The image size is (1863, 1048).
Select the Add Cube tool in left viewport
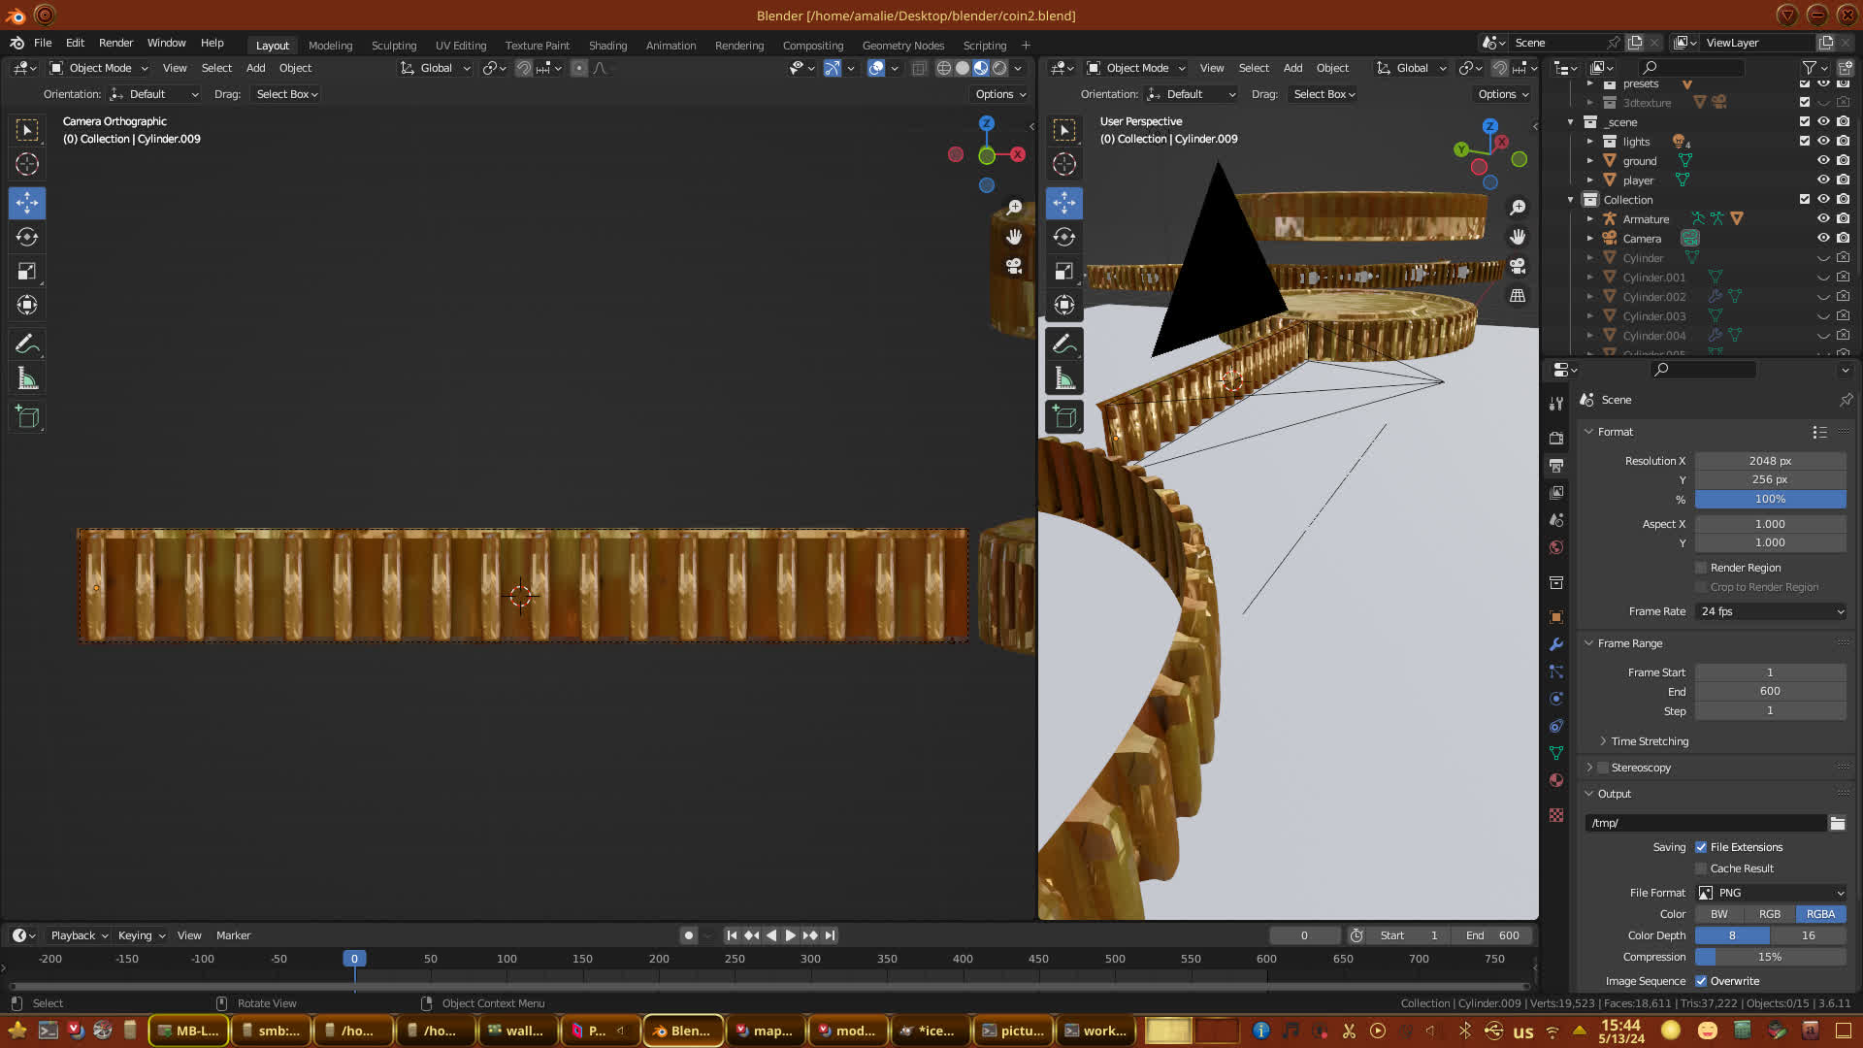pos(27,417)
